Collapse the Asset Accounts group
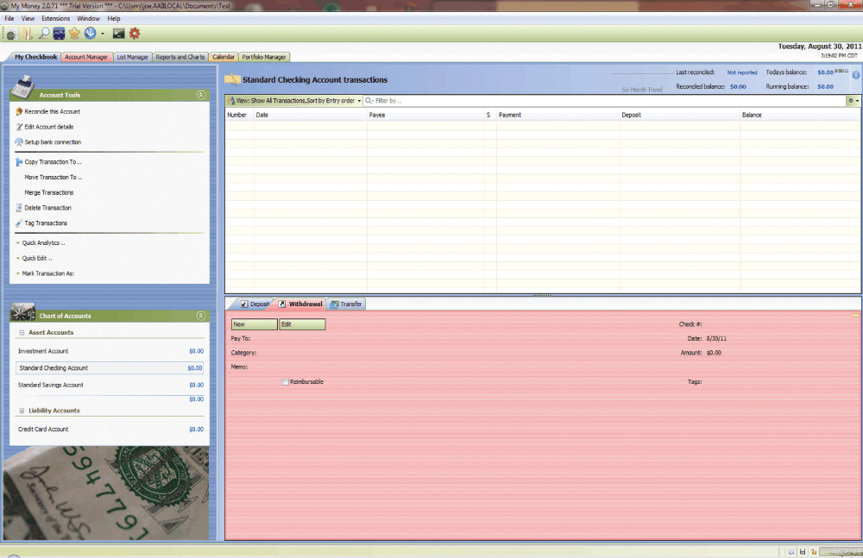Viewport: 863px width, 558px height. pyautogui.click(x=22, y=333)
